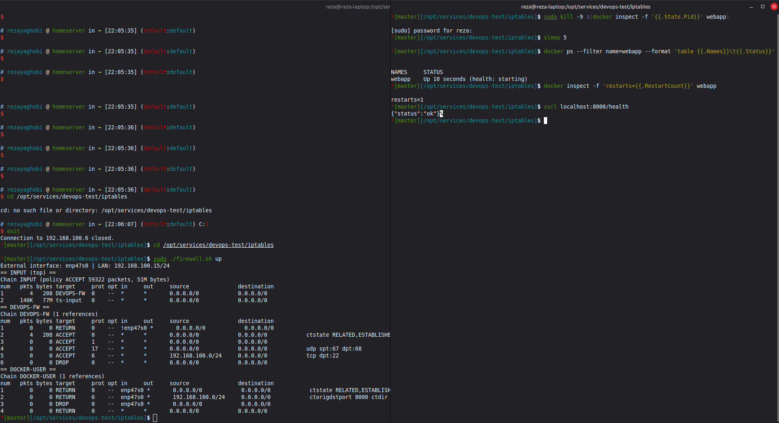Focus the left terminal bottom prompt cursor

(155, 418)
